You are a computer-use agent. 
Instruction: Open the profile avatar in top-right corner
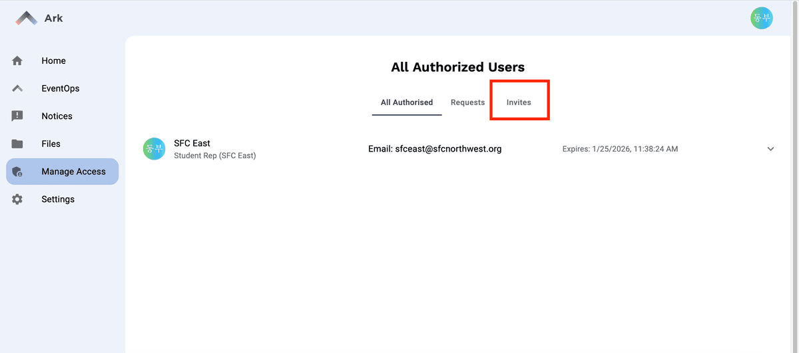coord(761,18)
